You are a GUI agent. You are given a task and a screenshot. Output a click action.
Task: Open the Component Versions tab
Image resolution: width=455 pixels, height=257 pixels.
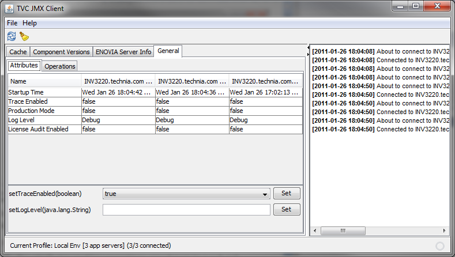coord(61,52)
